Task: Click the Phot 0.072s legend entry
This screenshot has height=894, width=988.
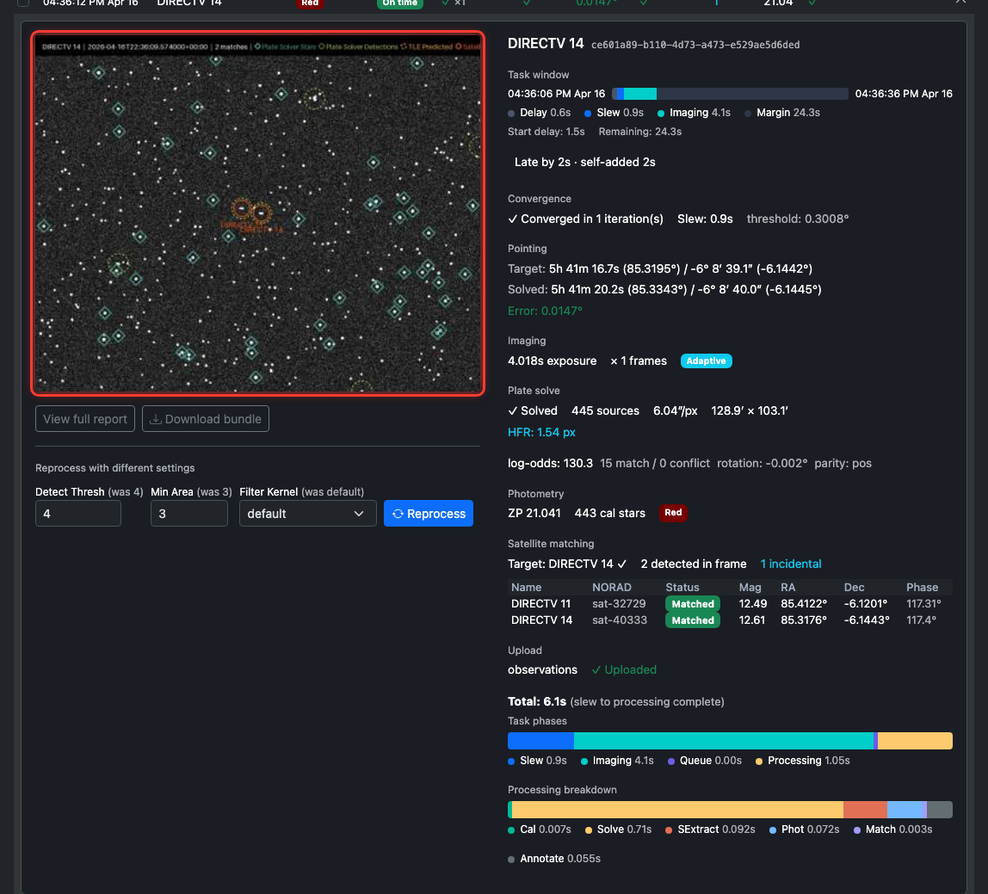Action: coord(804,829)
